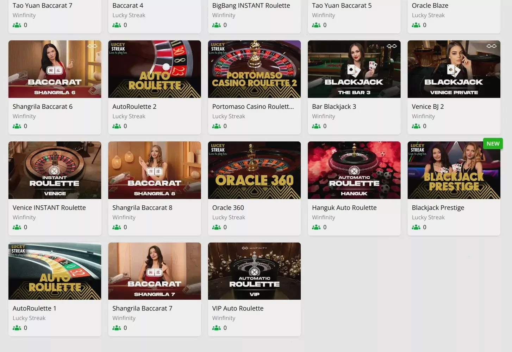Click Winfinity provider under Shangrila Baccarat 8
The image size is (512, 352).
click(124, 218)
